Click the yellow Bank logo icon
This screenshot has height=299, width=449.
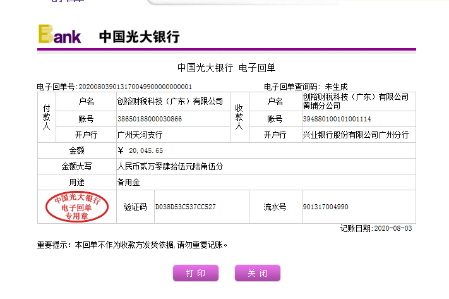point(60,34)
